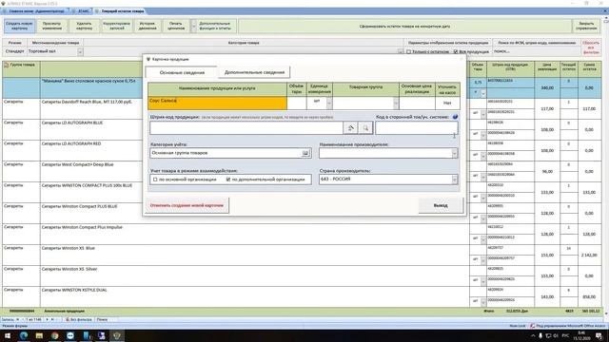Click 'История движения' toolbar button
Image resolution: width=609 pixels, height=342 pixels.
click(147, 26)
